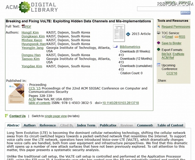Switch to single page view link
Screen dimensions: 195x160
[56, 116]
